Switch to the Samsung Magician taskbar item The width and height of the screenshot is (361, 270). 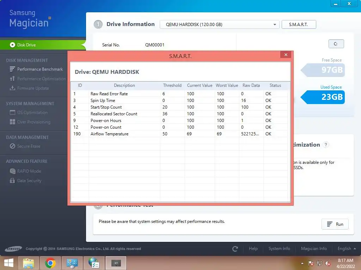[x=116, y=263]
